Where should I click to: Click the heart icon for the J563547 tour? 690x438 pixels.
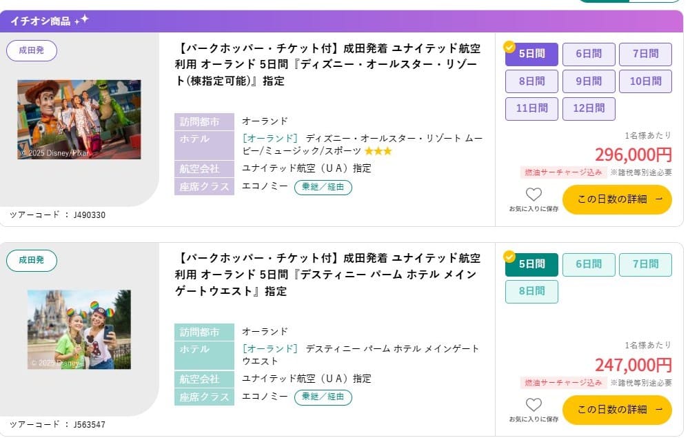pos(534,404)
